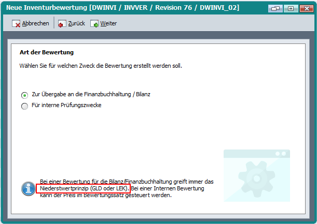Click the red back arrow Zurück icon
Screen dimensions: 317x224
pos(62,24)
